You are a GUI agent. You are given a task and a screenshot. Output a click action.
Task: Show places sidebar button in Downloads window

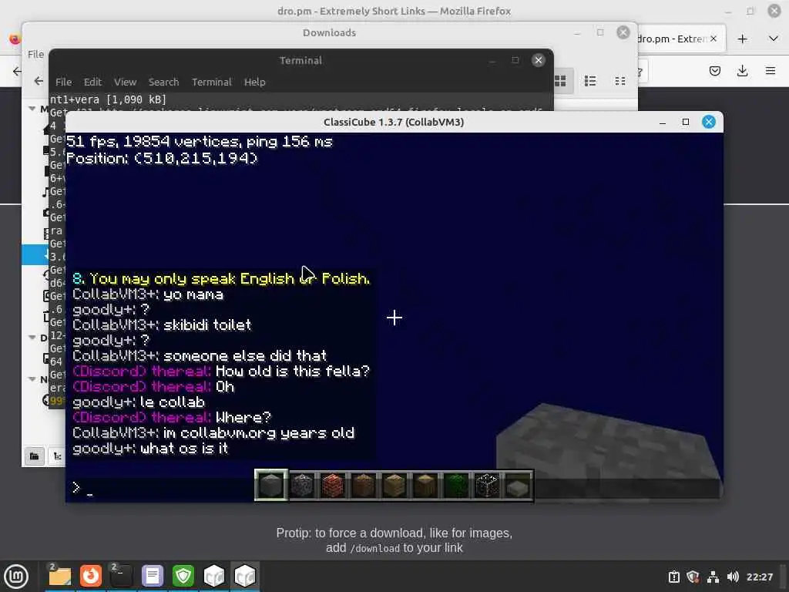(34, 456)
